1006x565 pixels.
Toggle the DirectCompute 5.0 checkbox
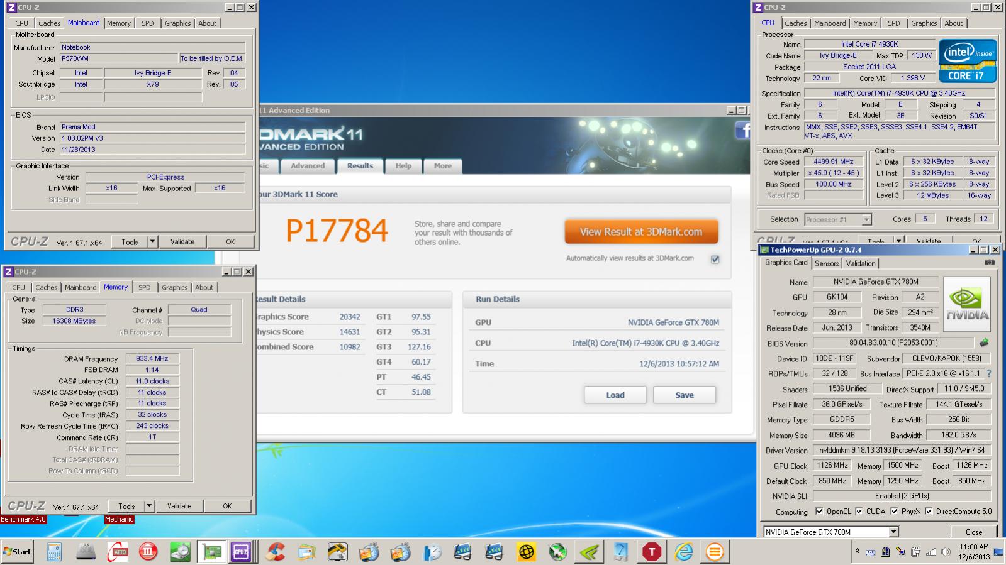pos(929,511)
